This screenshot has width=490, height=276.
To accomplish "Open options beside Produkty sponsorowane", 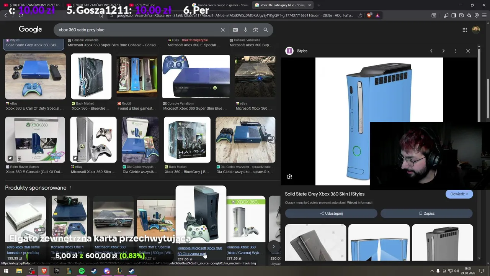I will tap(70, 188).
